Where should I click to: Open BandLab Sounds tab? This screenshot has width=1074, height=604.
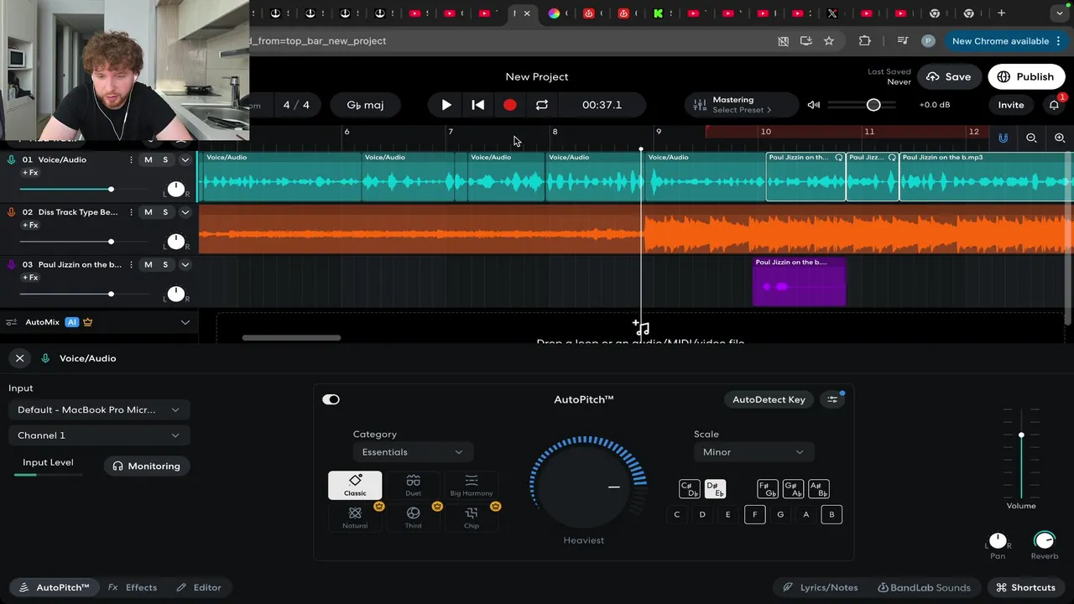click(923, 587)
